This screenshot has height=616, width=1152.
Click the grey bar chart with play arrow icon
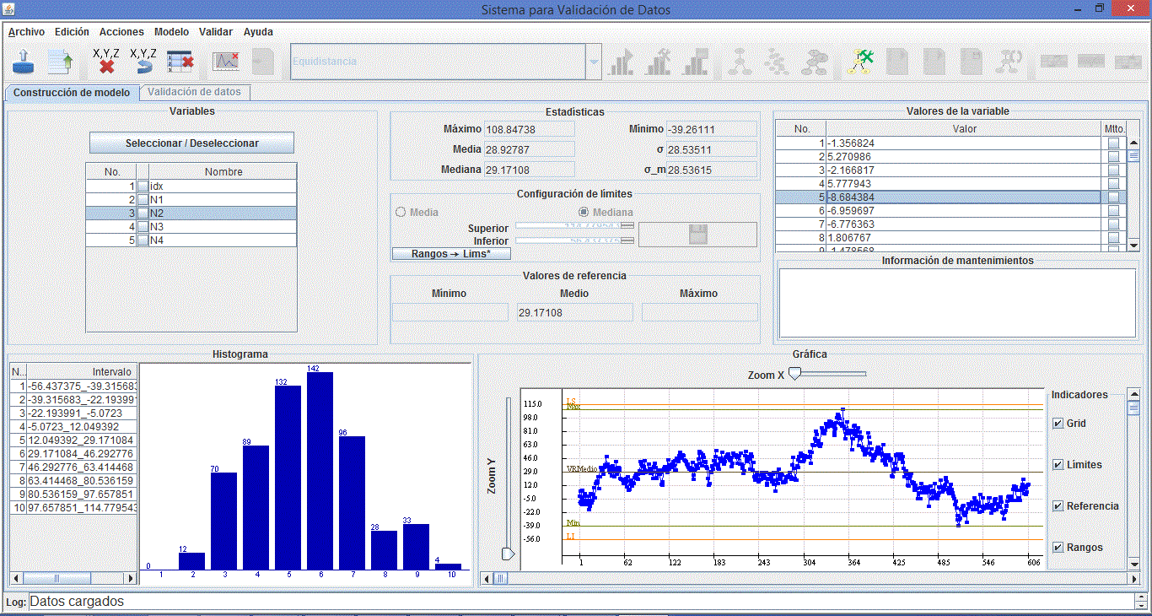click(622, 62)
